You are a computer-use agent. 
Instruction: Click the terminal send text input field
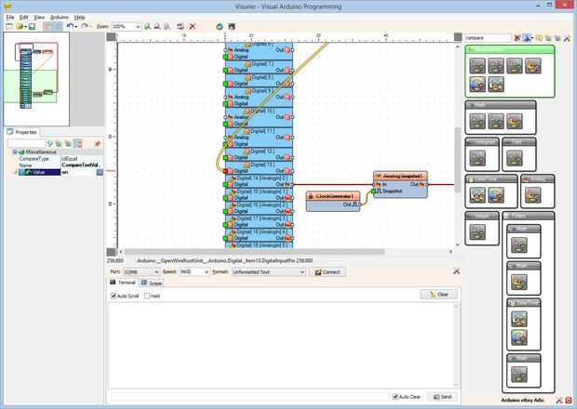tap(248, 397)
